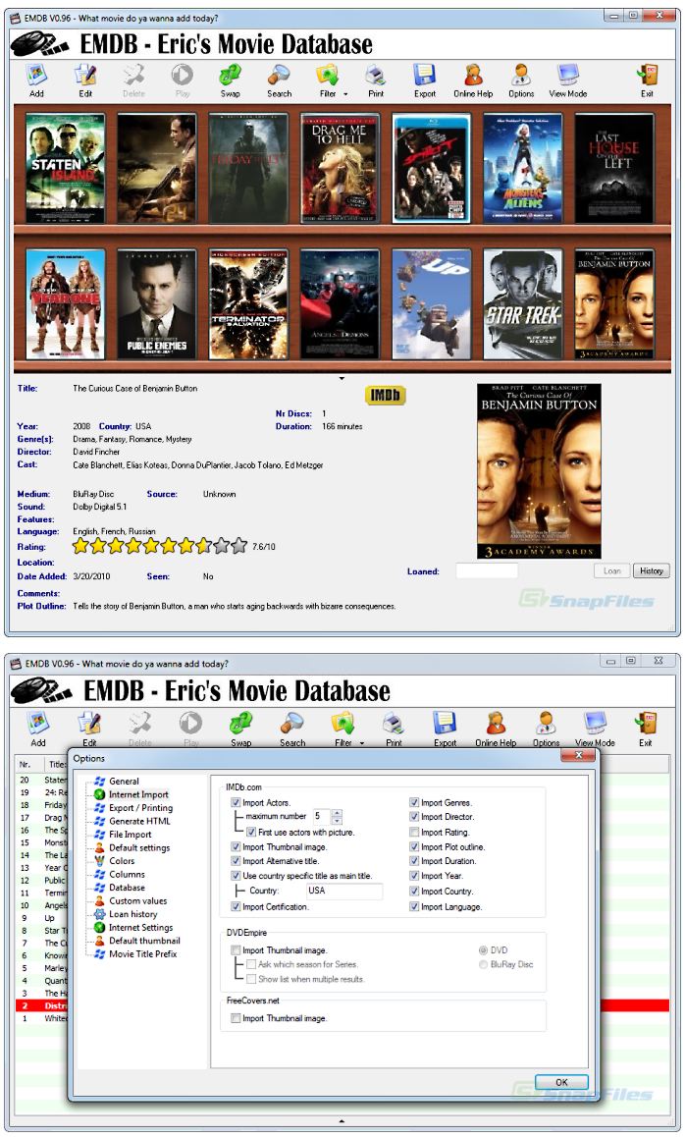Screen dimensions: 685x1137
Task: Click Export icon in top window toolbar
Action: 425,81
